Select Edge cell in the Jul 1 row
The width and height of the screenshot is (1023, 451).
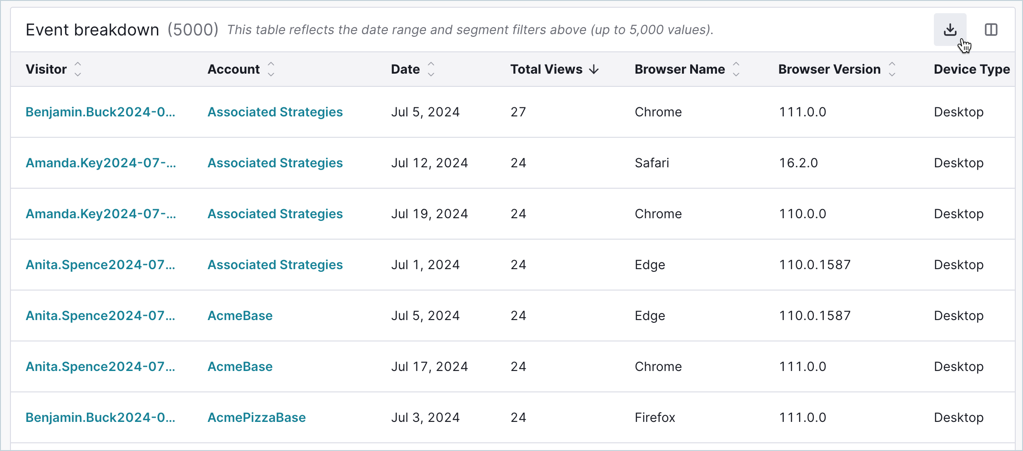pyautogui.click(x=650, y=265)
